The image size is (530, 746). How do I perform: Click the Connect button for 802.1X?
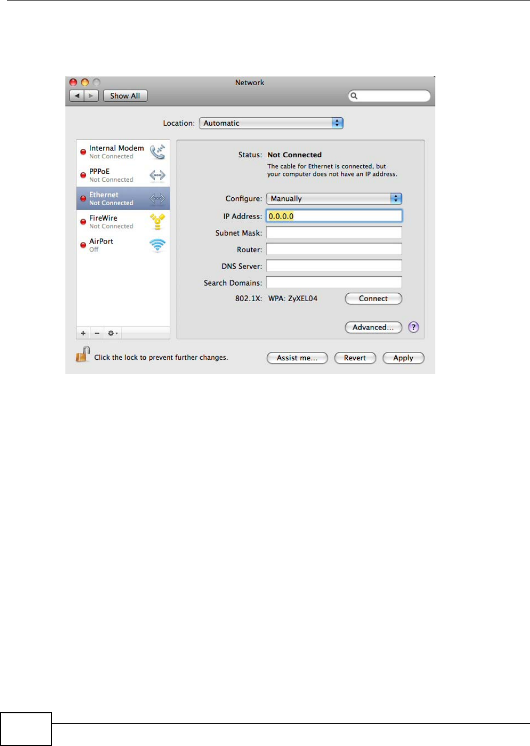coord(373,299)
